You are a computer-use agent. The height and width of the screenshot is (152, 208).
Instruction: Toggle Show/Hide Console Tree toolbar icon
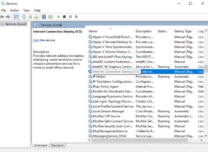(16, 17)
